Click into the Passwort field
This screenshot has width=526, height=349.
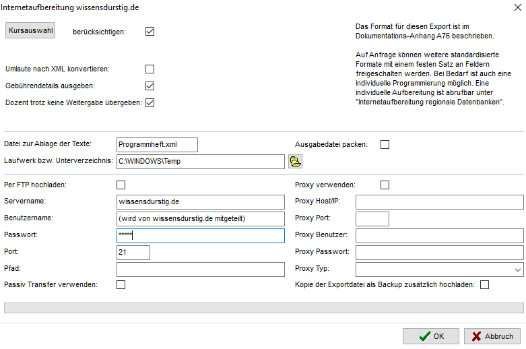pos(201,236)
